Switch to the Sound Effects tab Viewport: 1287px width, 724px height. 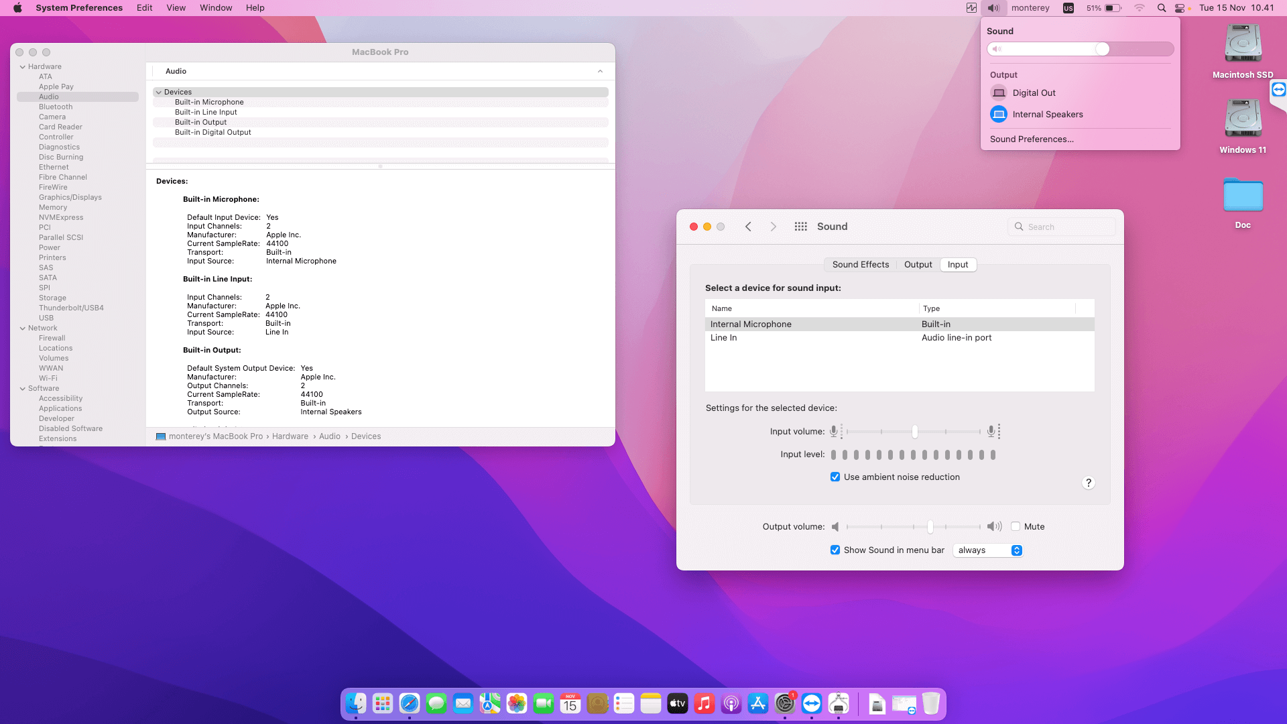click(x=861, y=265)
